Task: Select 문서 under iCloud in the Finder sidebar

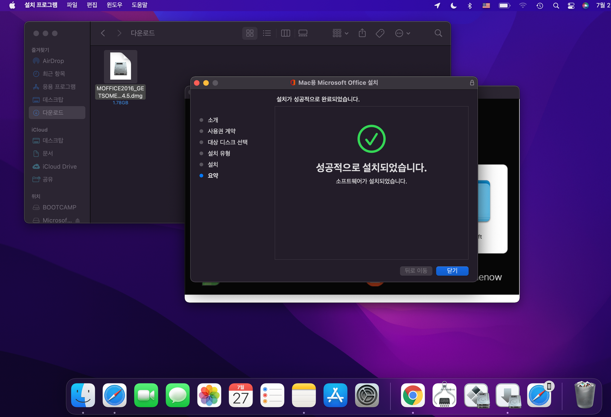Action: (57, 153)
